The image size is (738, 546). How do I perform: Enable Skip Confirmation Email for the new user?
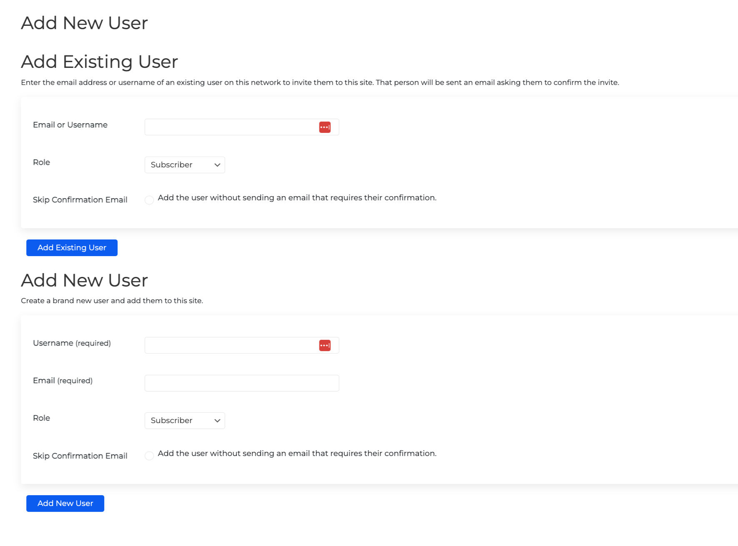(x=149, y=456)
